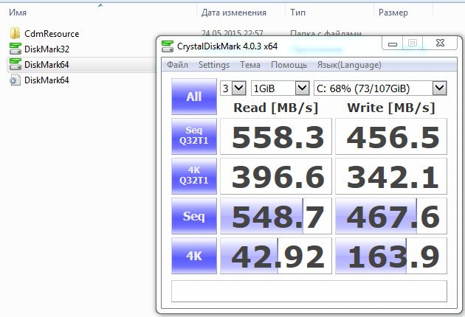Image resolution: width=465 pixels, height=317 pixels.
Task: Open the Settings menu
Action: pos(214,65)
